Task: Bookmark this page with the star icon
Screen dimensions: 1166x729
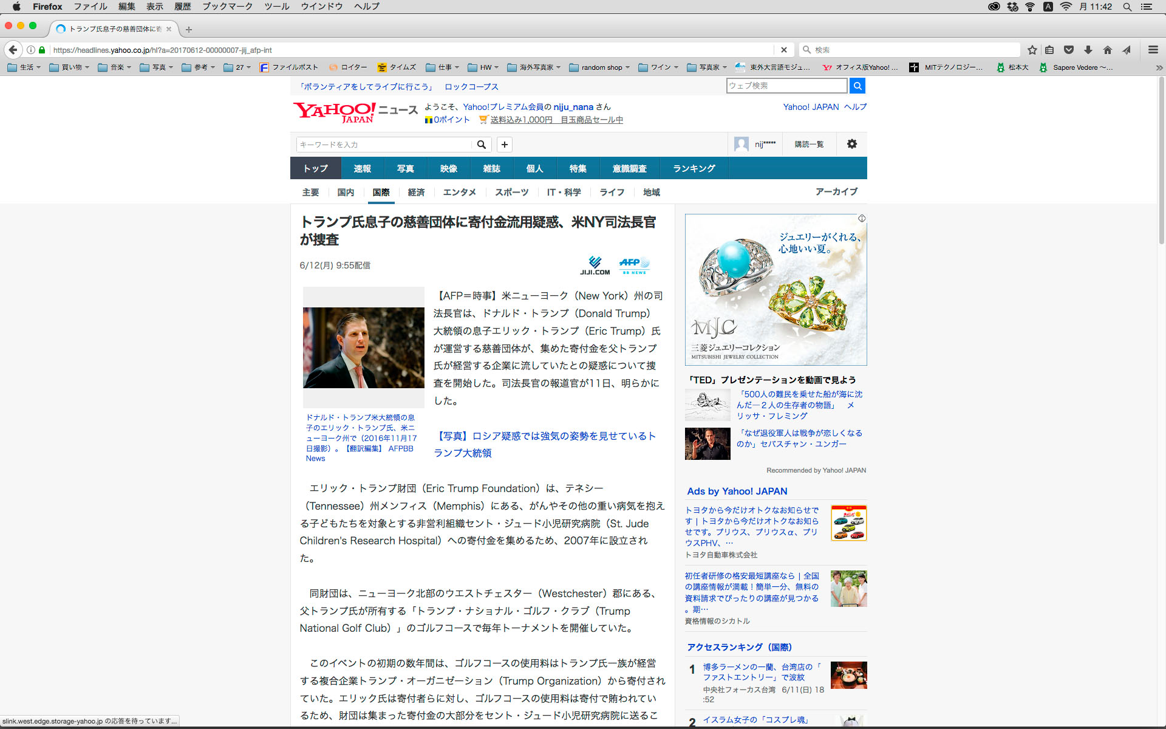Action: (x=1032, y=50)
